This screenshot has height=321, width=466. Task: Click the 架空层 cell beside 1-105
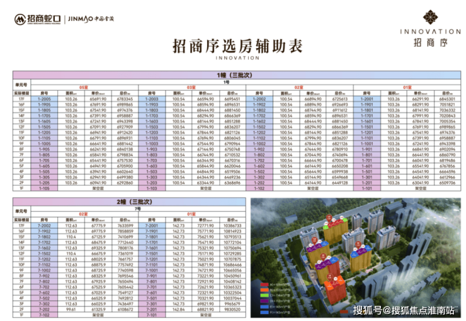click(x=98, y=189)
